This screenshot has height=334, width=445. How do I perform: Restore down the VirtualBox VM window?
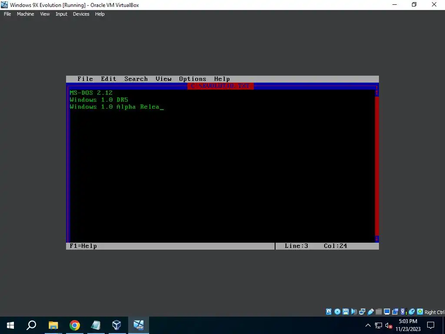414,5
